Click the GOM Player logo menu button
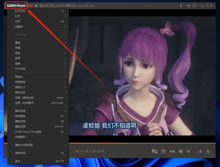The image size is (220, 167). (16, 6)
